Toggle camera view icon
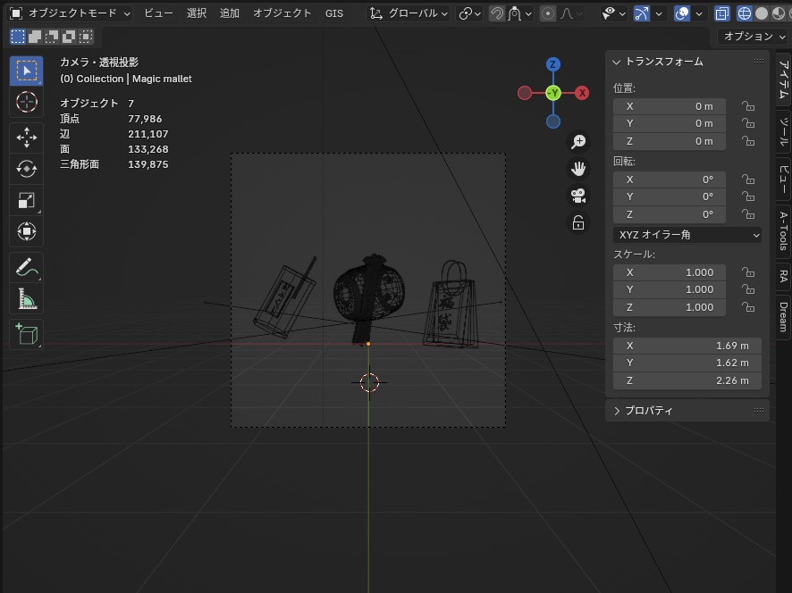 click(x=578, y=196)
